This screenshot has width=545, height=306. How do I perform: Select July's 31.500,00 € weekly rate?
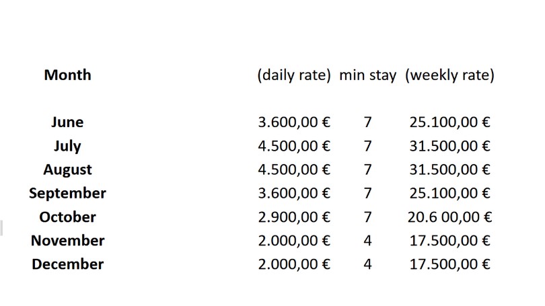[449, 146]
